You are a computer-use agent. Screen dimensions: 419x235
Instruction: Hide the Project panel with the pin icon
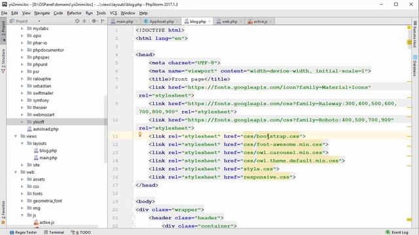[x=103, y=21]
